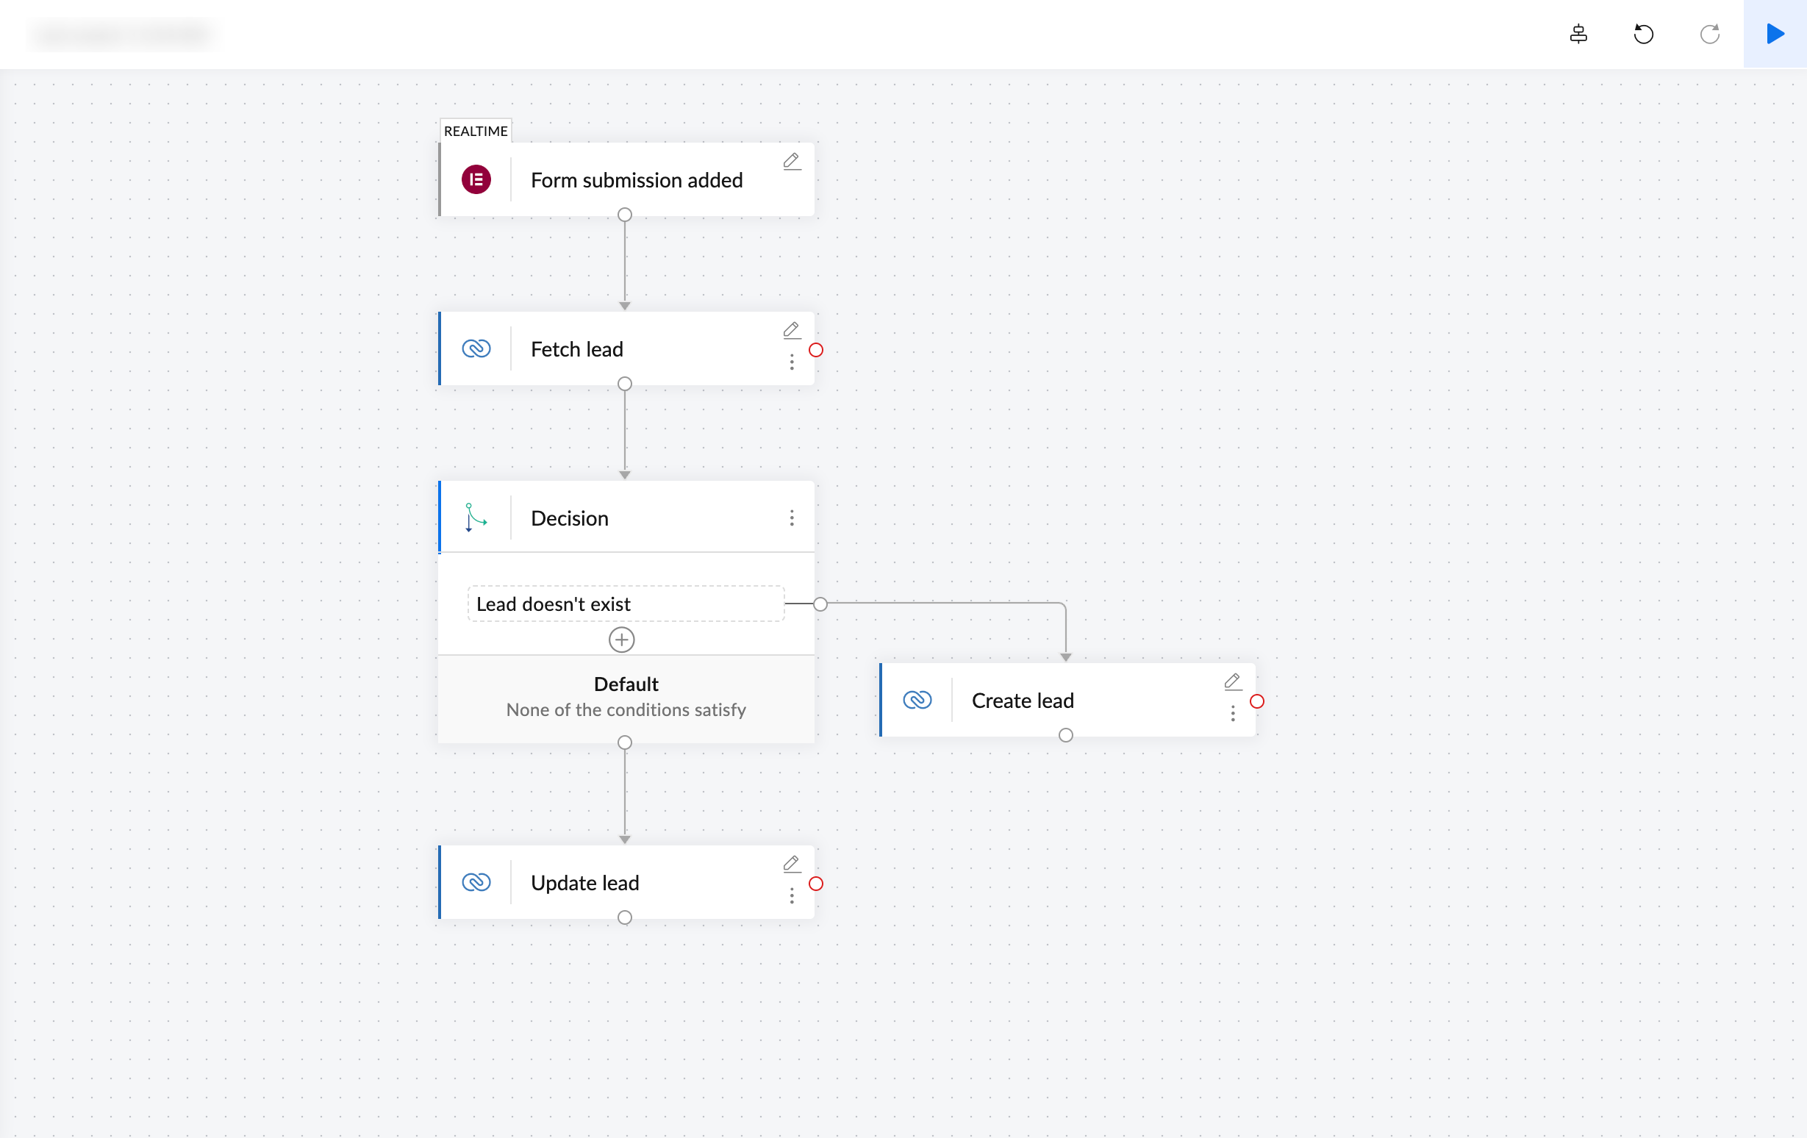Click the undo arrow icon
1807x1138 pixels.
pos(1643,35)
